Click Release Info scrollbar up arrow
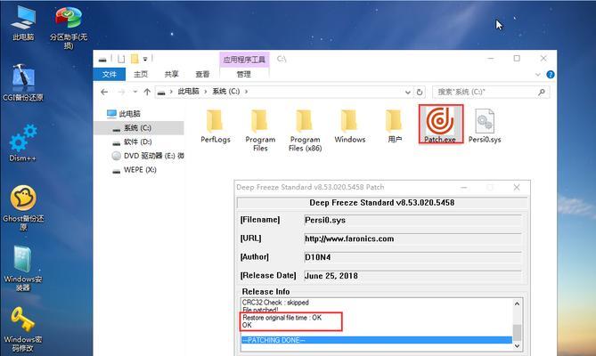The width and height of the screenshot is (596, 356). pos(517,303)
